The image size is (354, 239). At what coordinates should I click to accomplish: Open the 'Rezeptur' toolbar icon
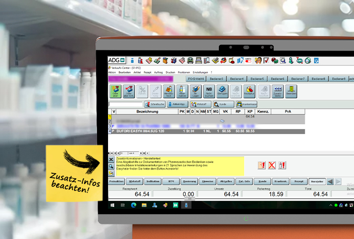point(249,91)
